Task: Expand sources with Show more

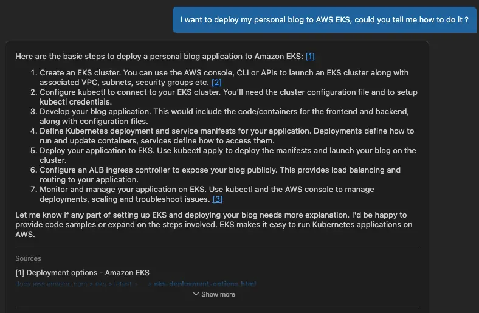Action: tap(218, 294)
